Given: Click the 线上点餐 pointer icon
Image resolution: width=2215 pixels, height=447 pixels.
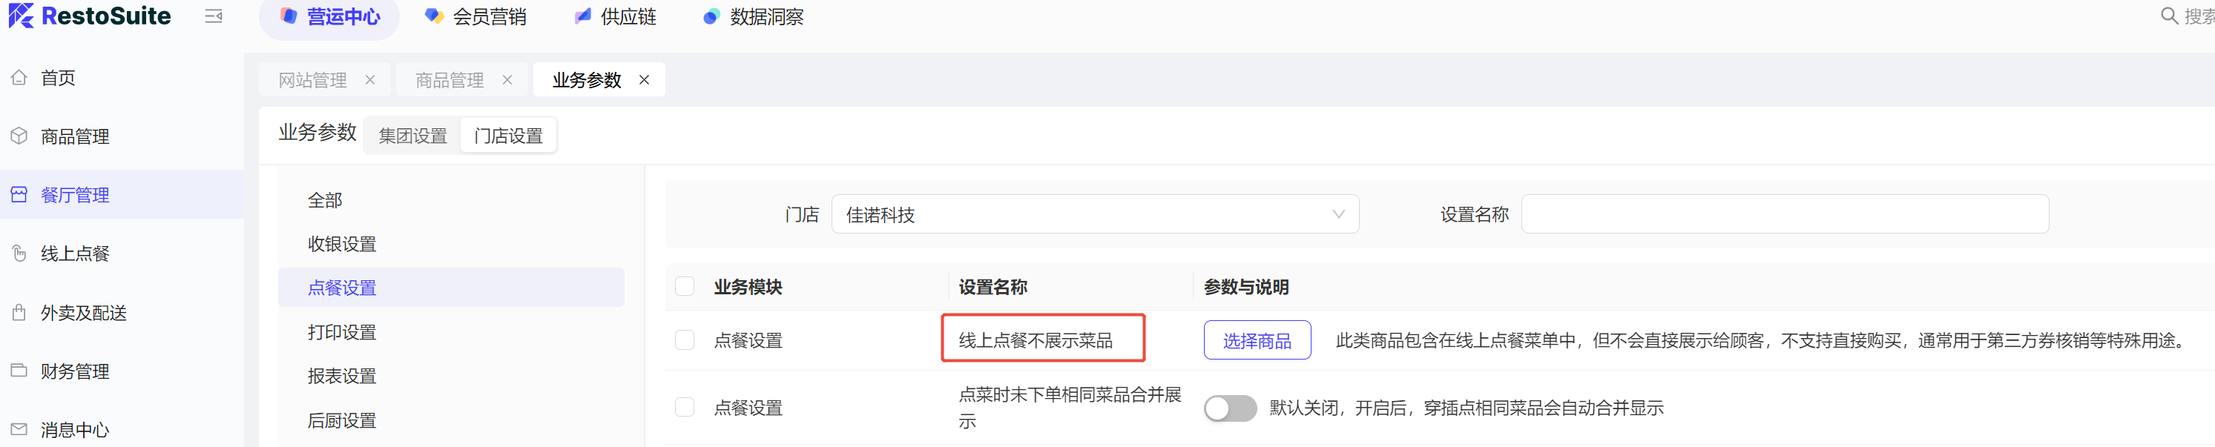Looking at the screenshot, I should point(19,254).
